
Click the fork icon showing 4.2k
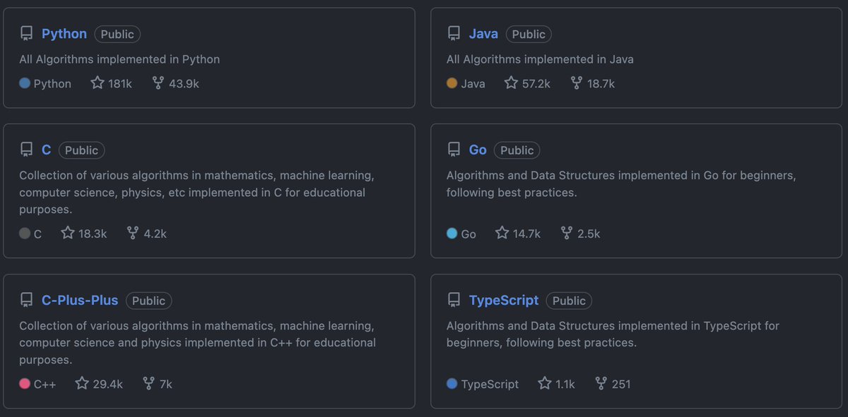(133, 233)
